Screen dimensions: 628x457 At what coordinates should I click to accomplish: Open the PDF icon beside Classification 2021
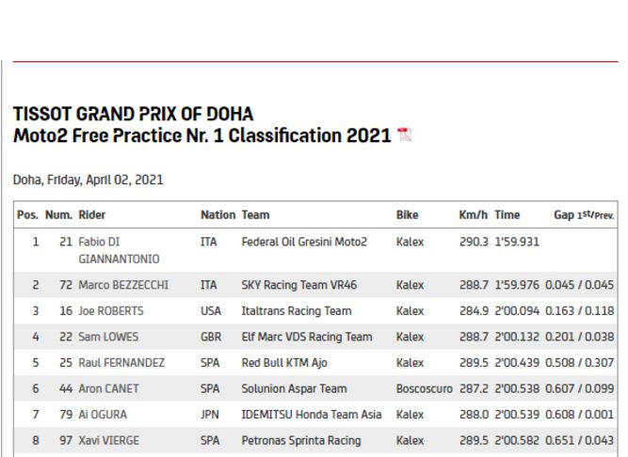pos(405,135)
